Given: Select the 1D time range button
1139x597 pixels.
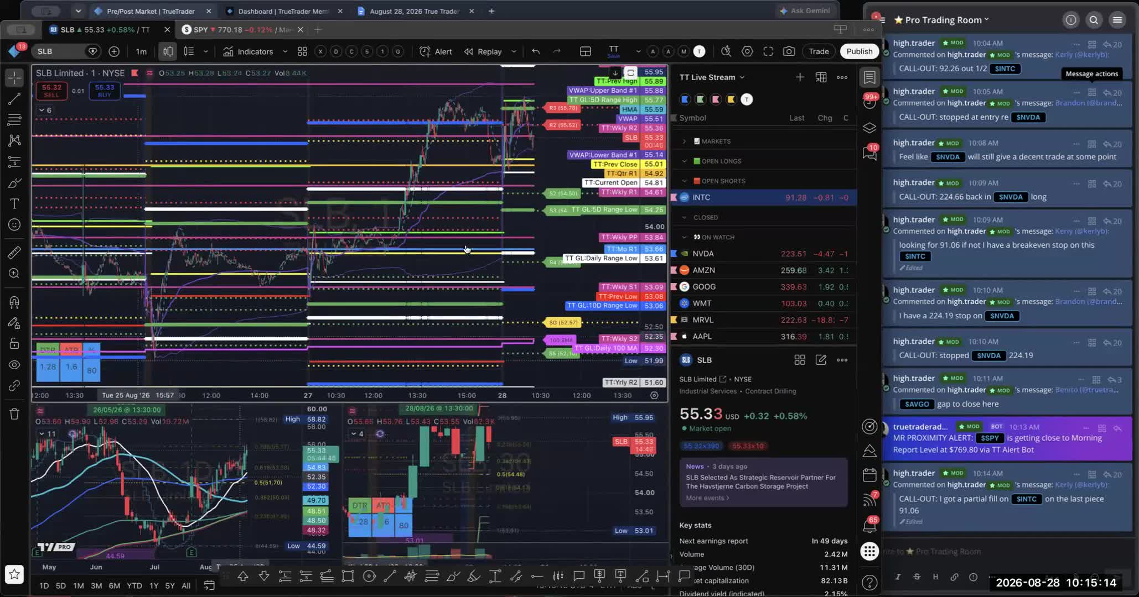Looking at the screenshot, I should pos(44,585).
